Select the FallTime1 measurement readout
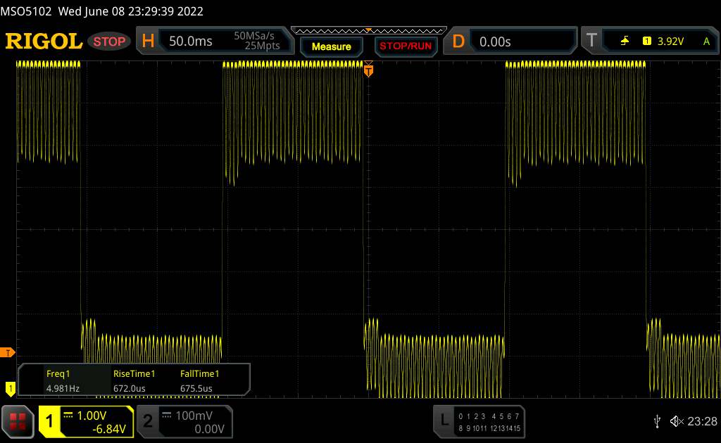 199,380
